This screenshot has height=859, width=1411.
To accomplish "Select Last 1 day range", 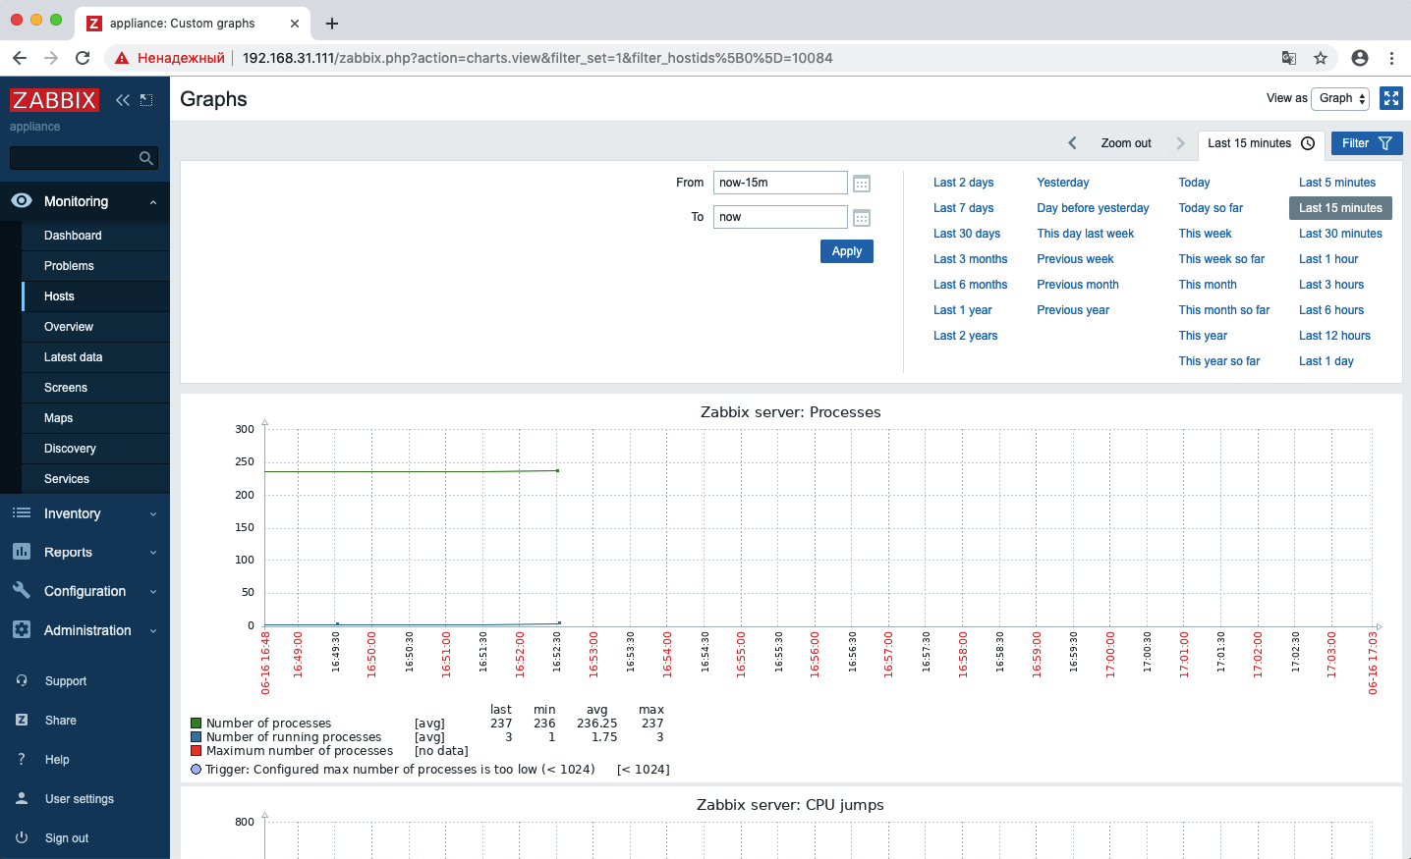I will (1326, 361).
